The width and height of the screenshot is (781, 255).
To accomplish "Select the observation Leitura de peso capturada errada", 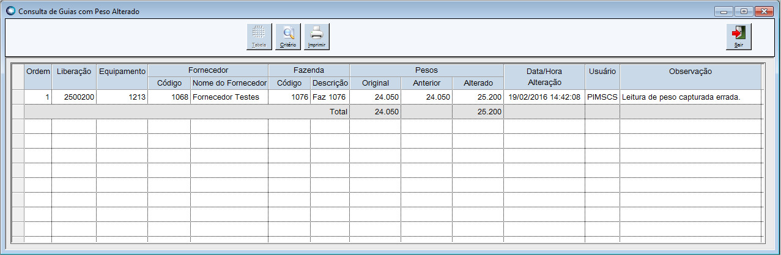I will coord(690,97).
